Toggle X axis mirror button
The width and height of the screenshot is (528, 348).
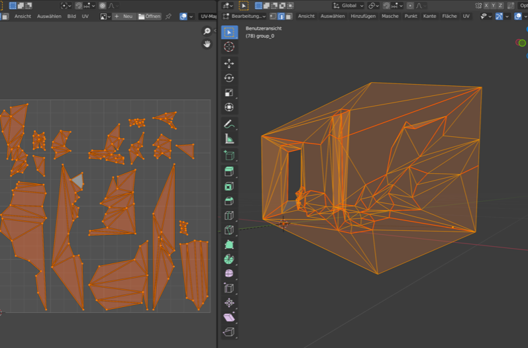(486, 5)
